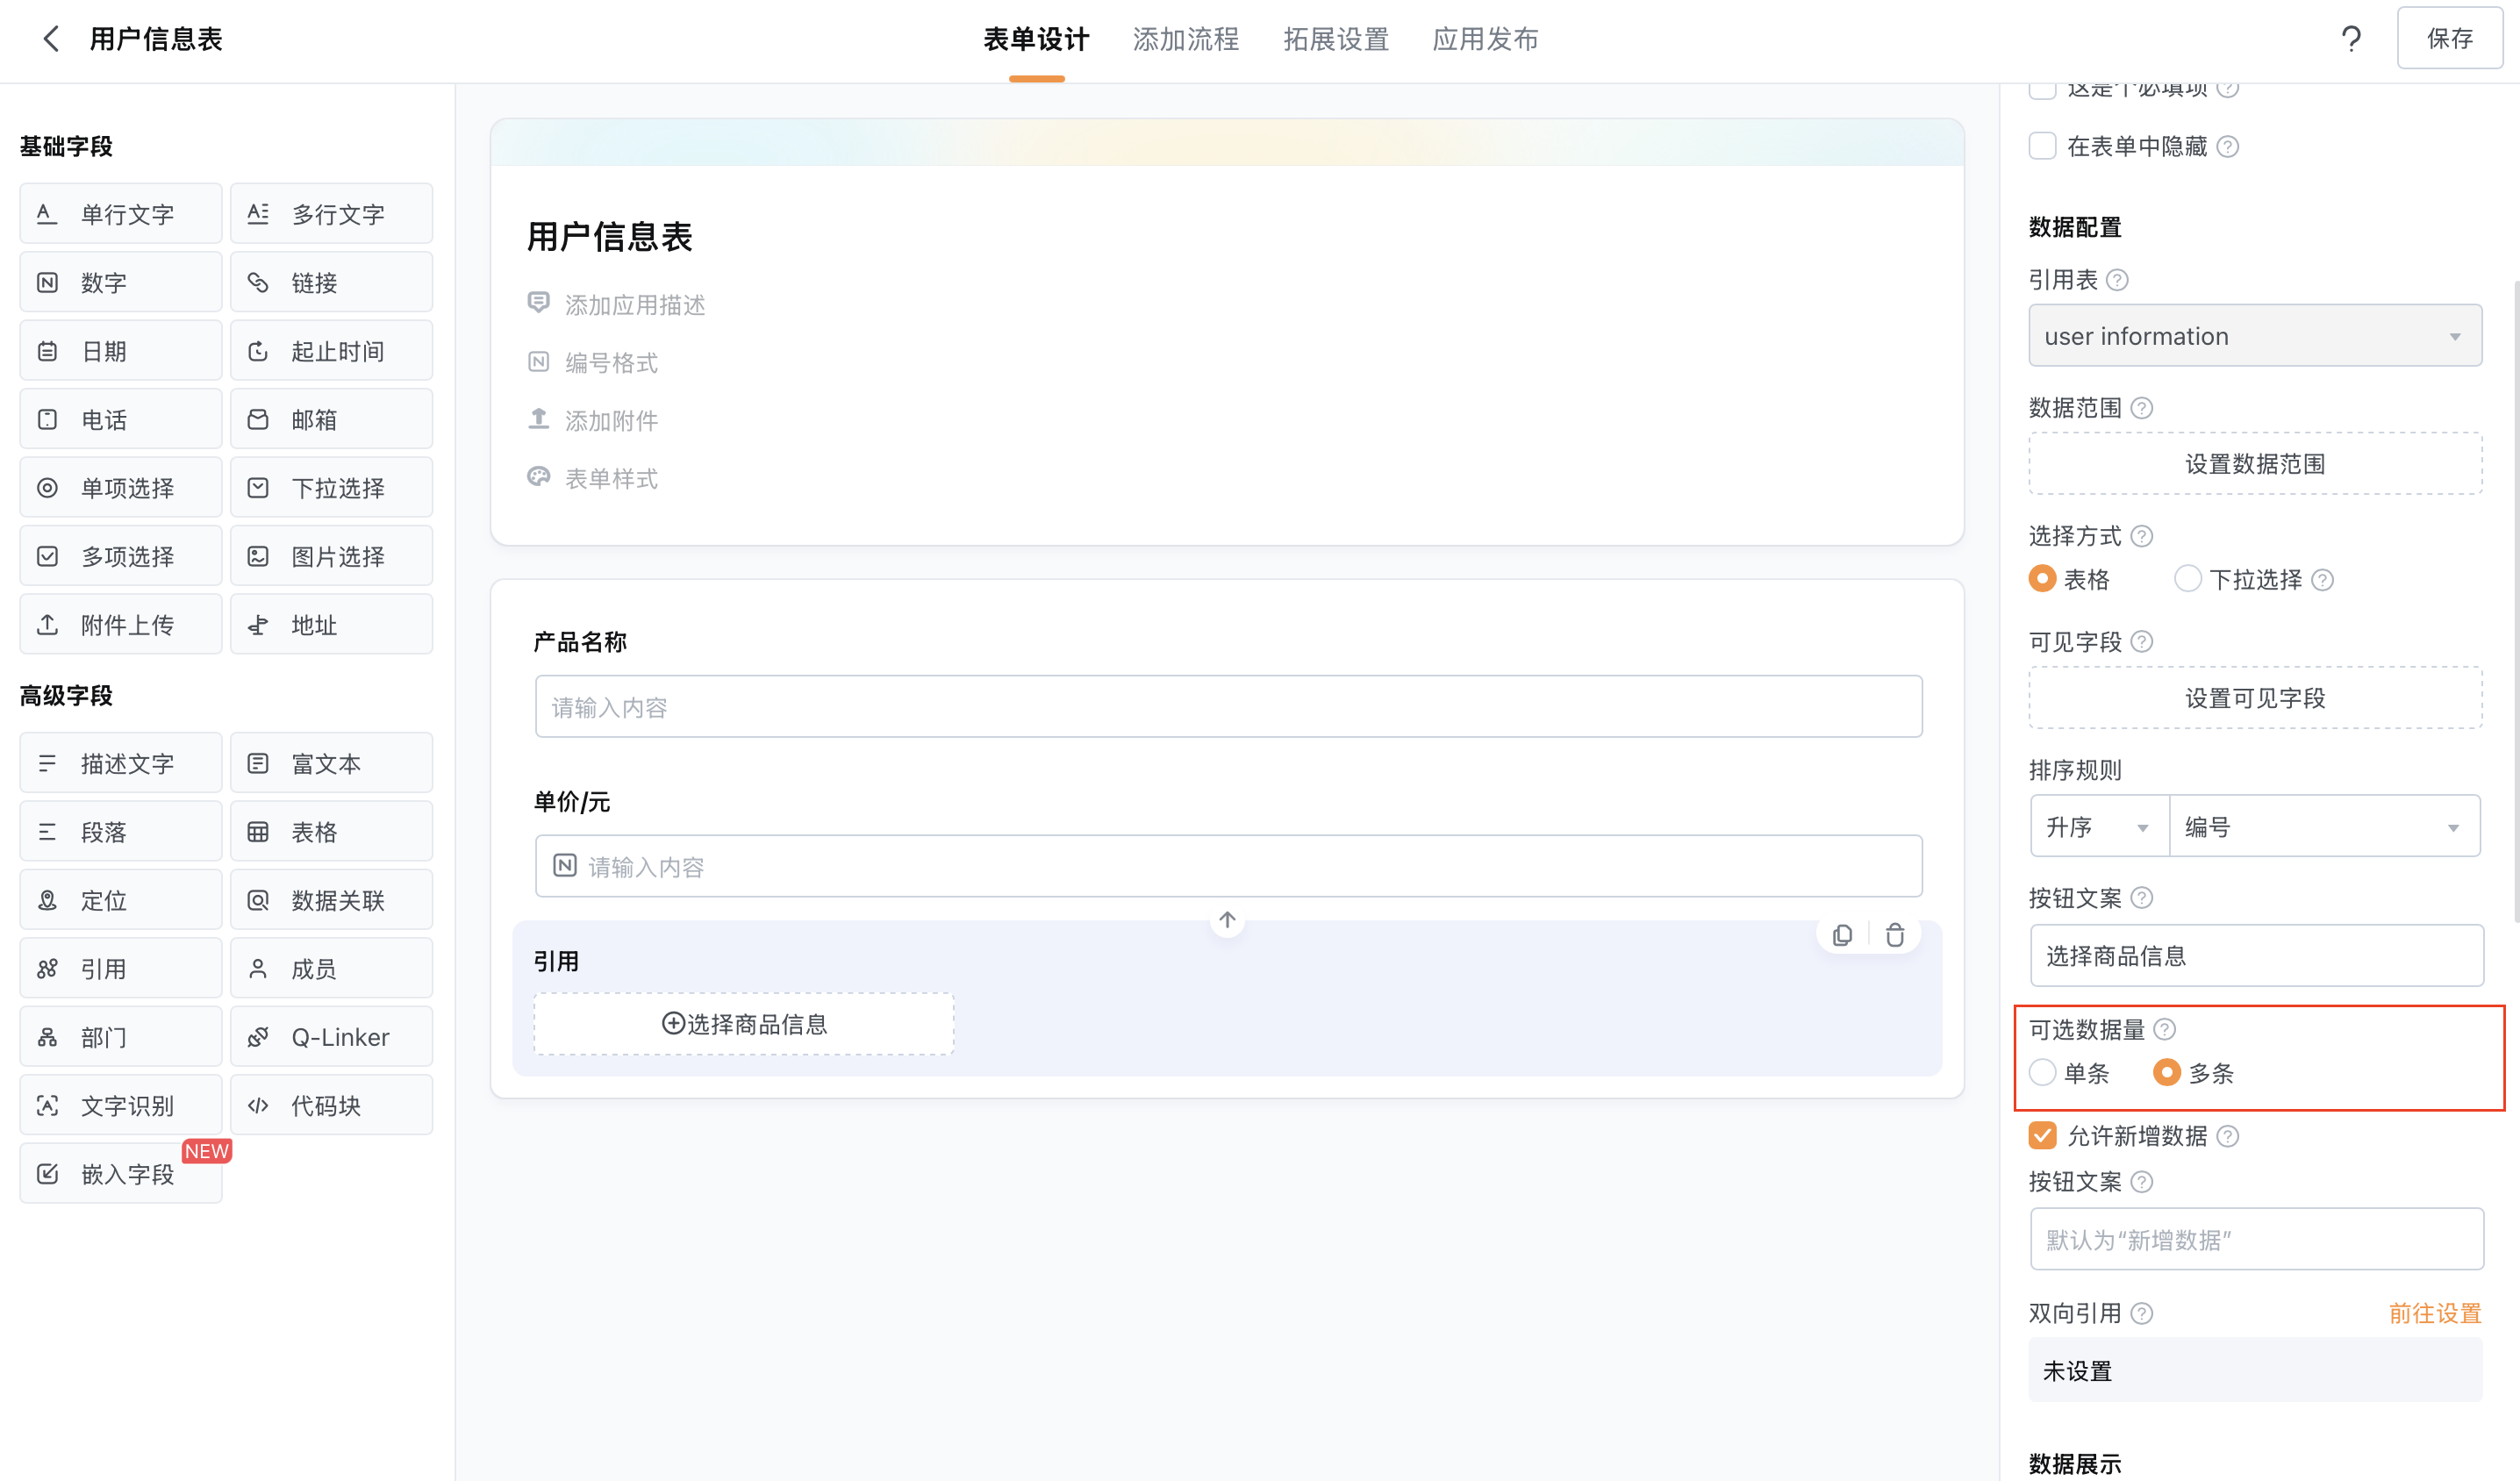This screenshot has width=2520, height=1481.
Task: Click the 单价/元 input field
Action: (1228, 866)
